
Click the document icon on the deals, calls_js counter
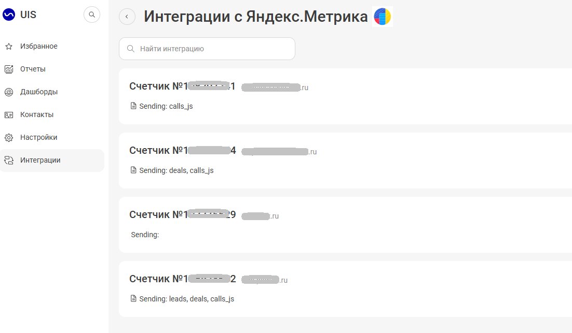pos(133,170)
